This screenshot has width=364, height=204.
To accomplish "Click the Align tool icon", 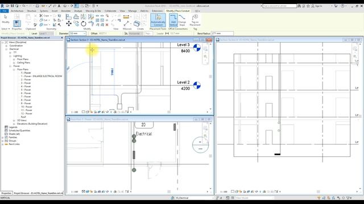I will [x=69, y=16].
